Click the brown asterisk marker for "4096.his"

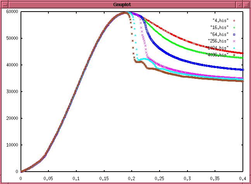pos(234,55)
